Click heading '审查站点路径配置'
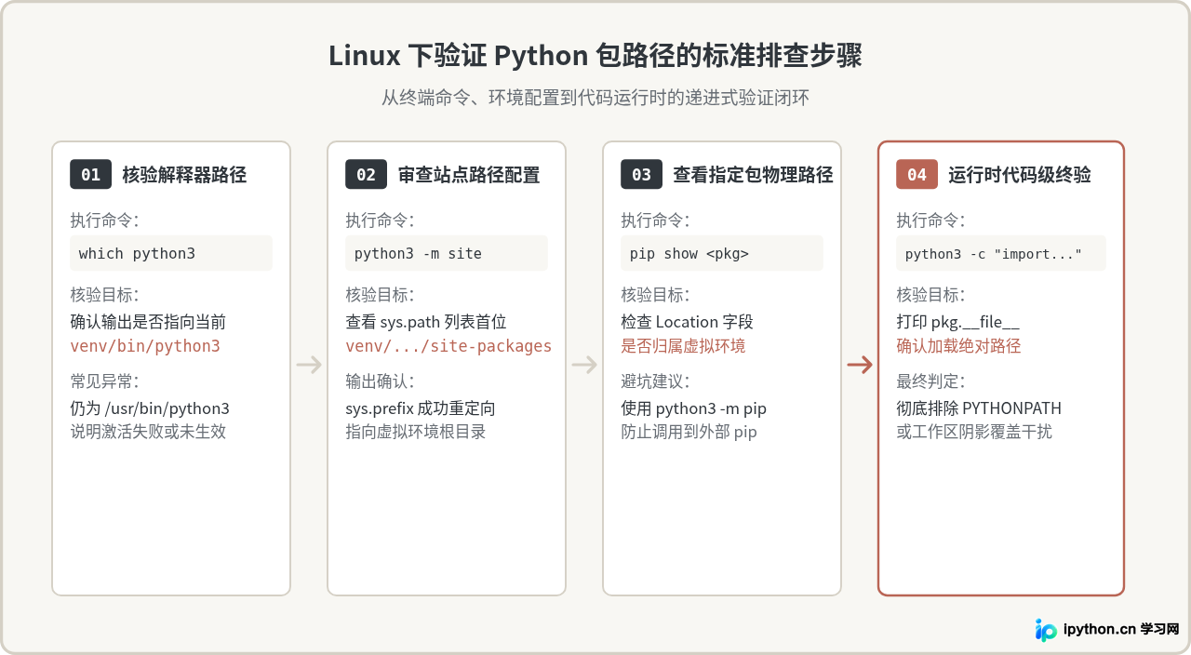 pos(469,175)
